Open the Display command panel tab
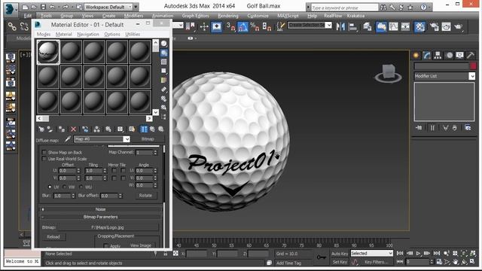Screen dimensions: 482x271 459,55
